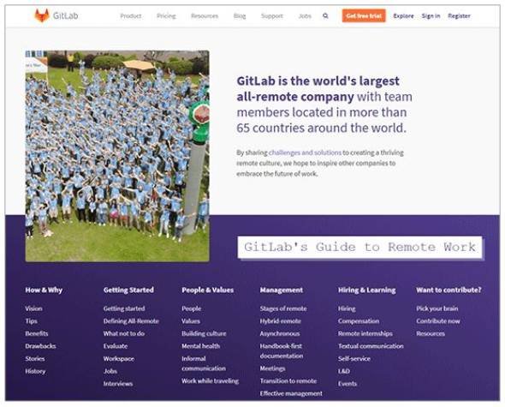Image resolution: width=505 pixels, height=407 pixels.
Task: Open the Benefits link
Action: point(37,334)
